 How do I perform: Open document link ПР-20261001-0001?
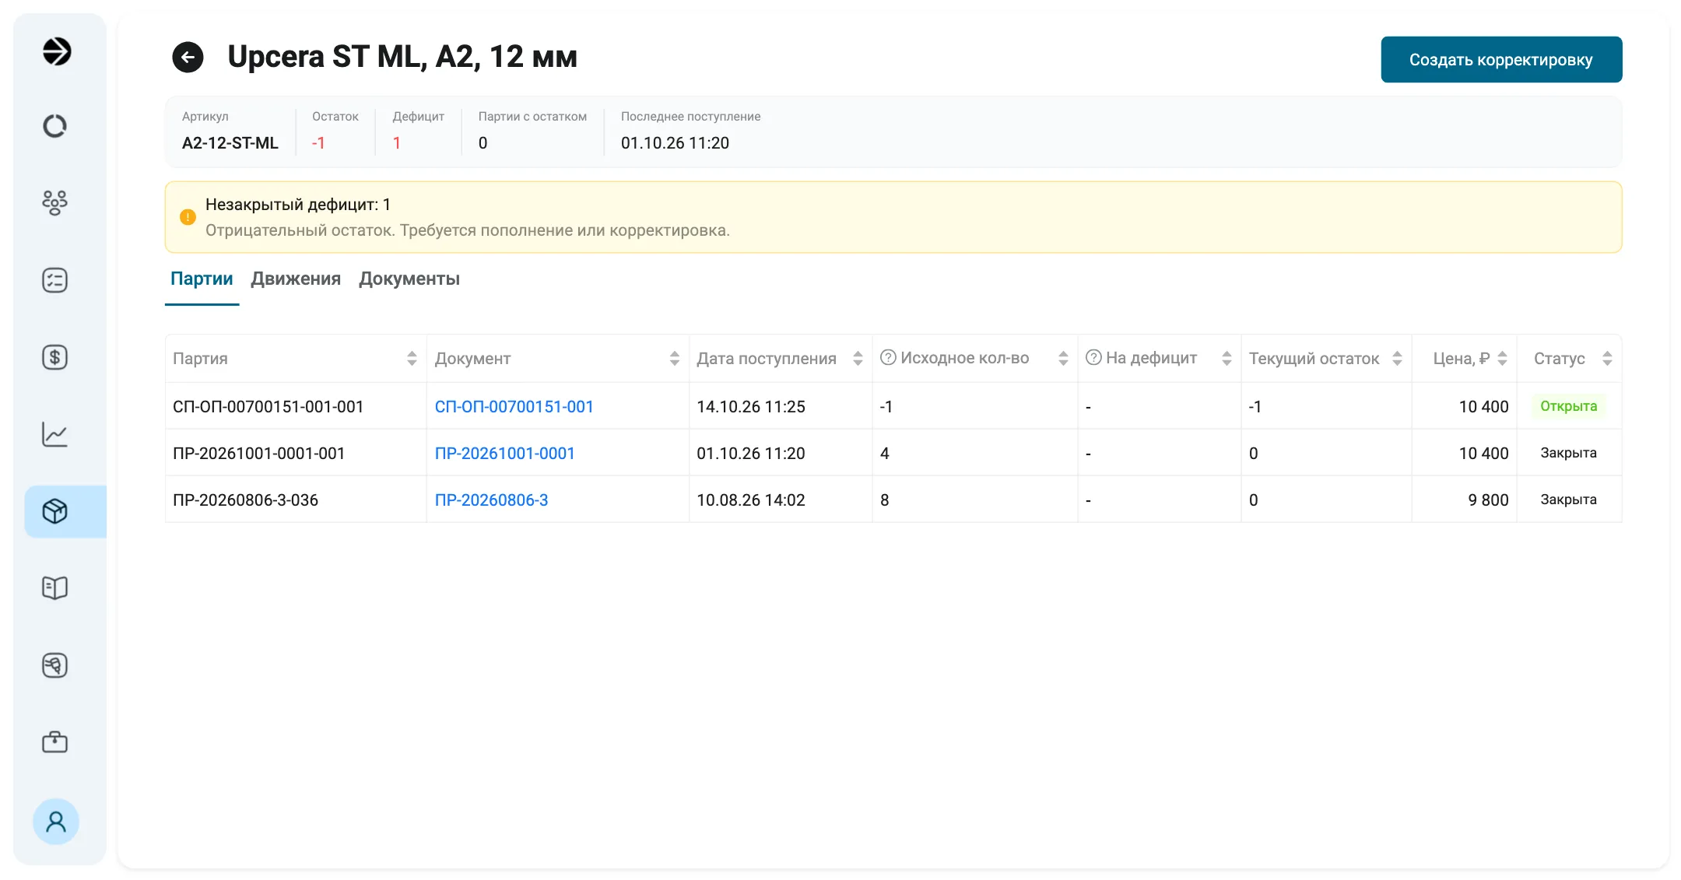pyautogui.click(x=504, y=453)
